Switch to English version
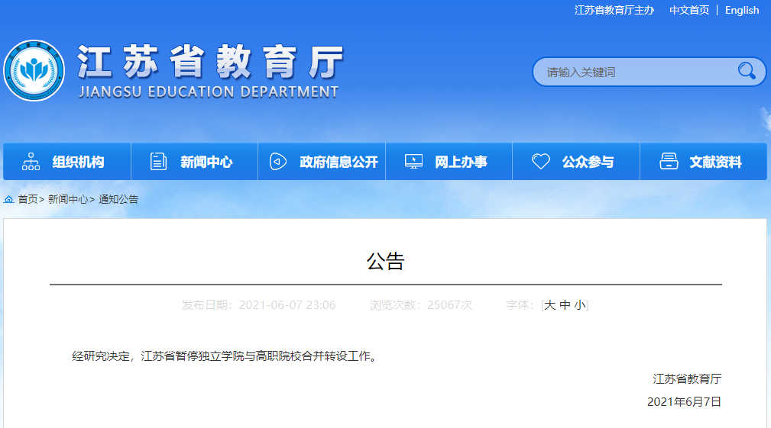771x428 pixels. [x=742, y=11]
